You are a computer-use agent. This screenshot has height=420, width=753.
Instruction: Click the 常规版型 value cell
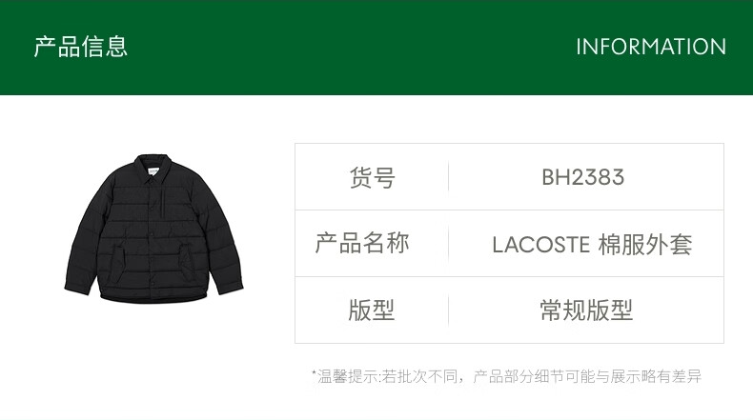click(586, 310)
